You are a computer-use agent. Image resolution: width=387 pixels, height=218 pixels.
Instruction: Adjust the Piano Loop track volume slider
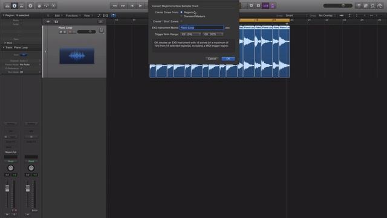(86, 32)
